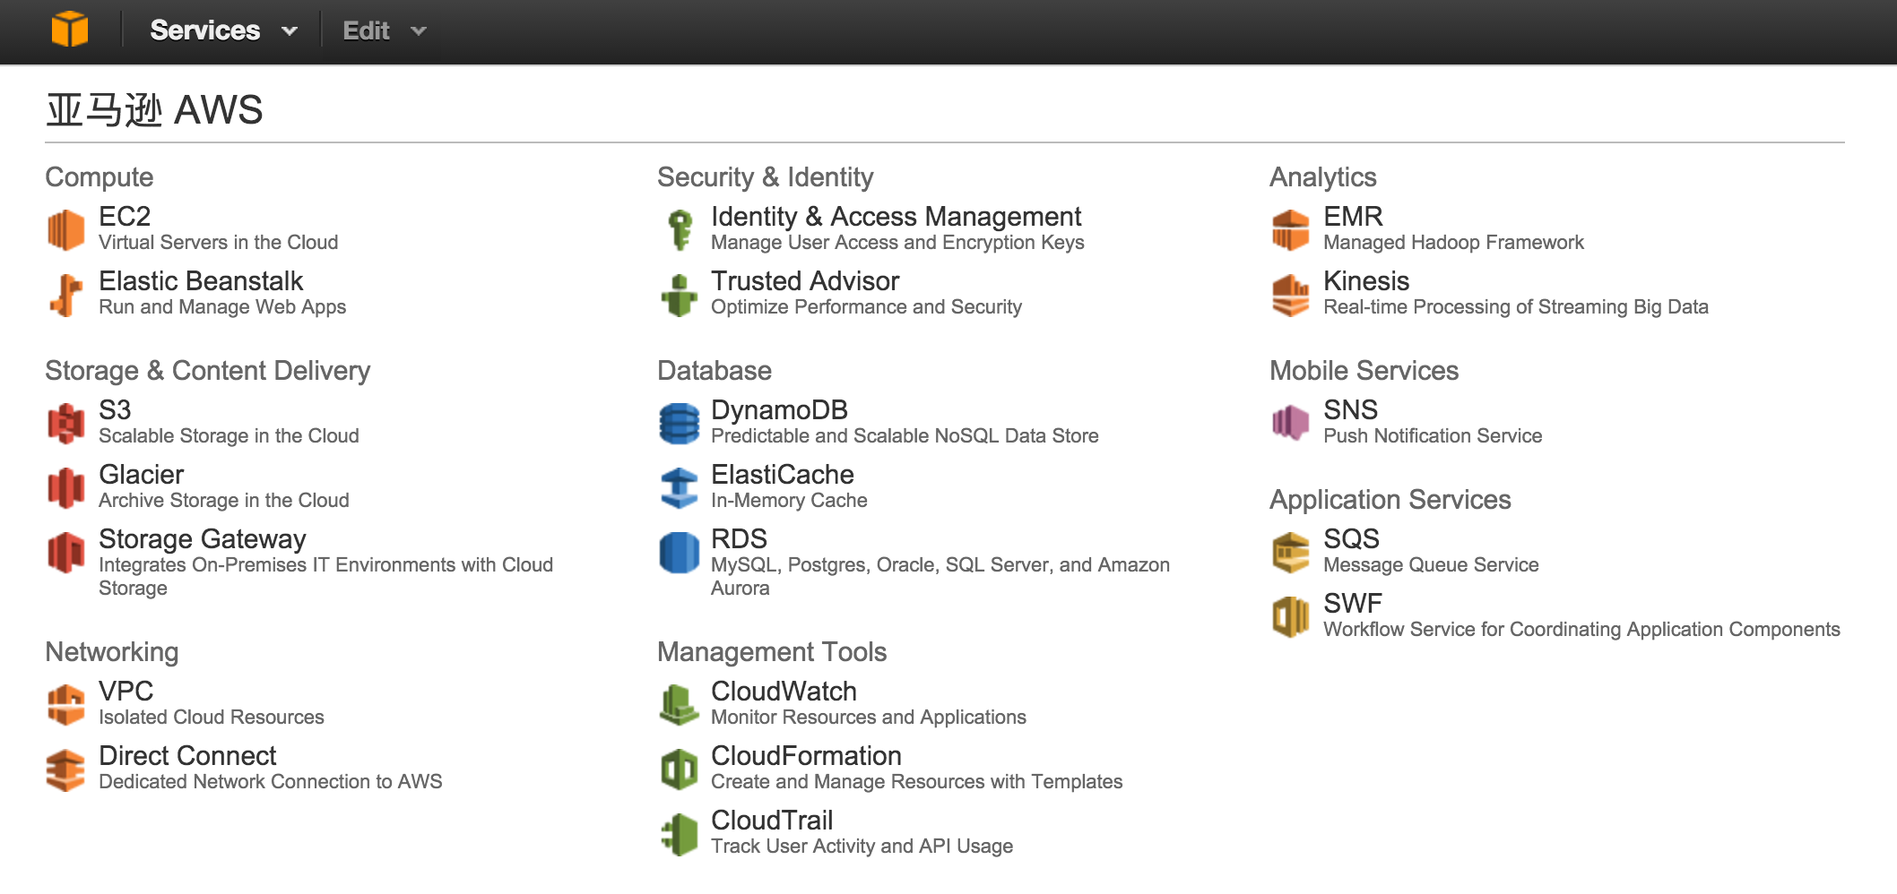Open the Services menu
Viewport: 1897px width, 894px height.
205,30
